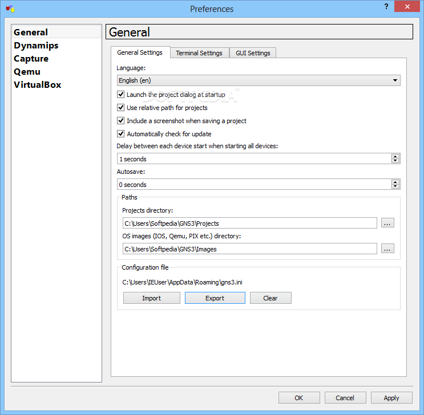Clear the configuration file
This screenshot has width=424, height=415.
(270, 298)
